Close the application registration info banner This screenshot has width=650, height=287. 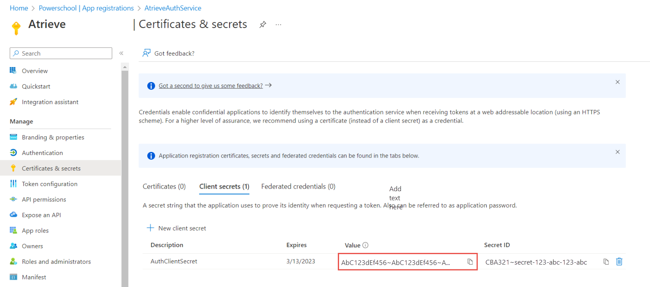pos(618,152)
